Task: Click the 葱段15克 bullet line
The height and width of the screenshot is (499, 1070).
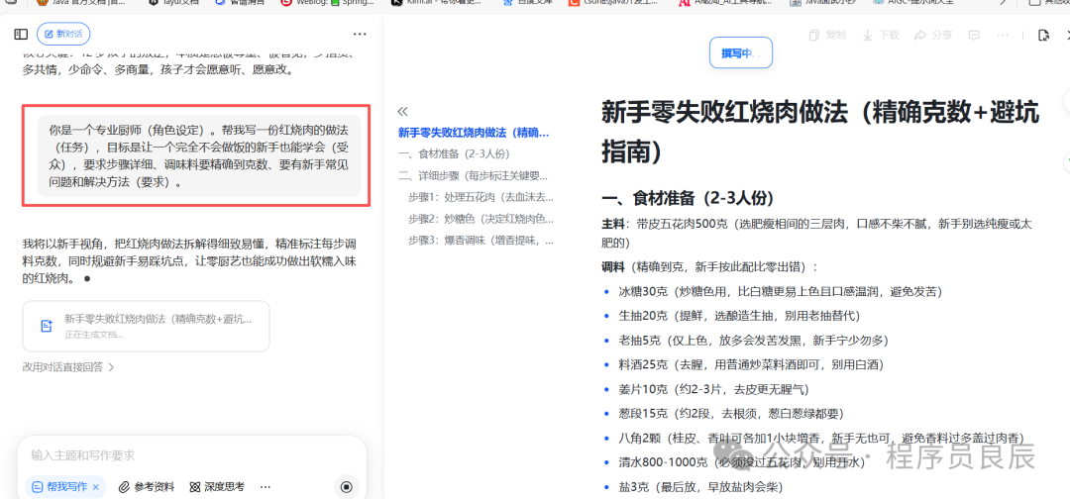Action: [x=731, y=414]
